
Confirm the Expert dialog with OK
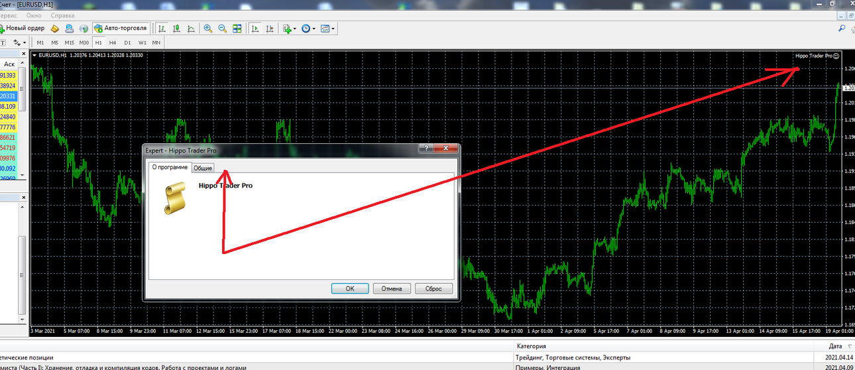(x=350, y=288)
